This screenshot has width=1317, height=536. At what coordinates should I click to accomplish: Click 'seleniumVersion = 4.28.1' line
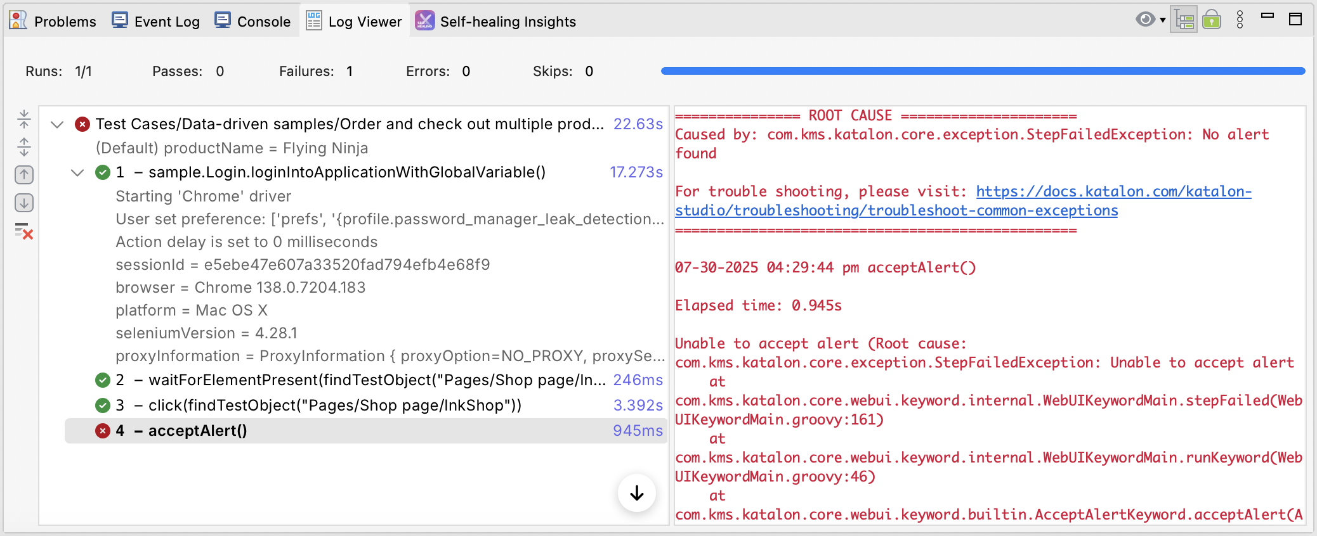[206, 333]
